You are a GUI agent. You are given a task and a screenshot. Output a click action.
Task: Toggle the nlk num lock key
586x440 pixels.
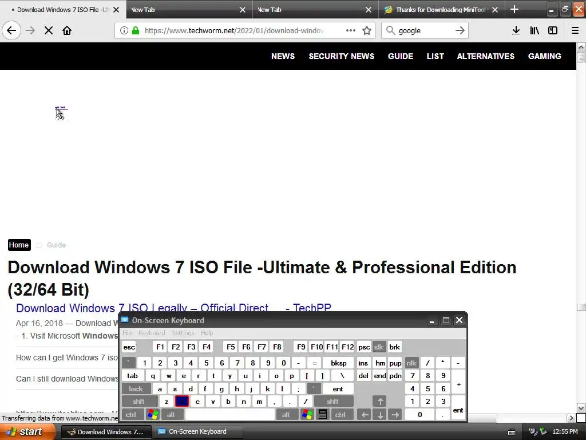point(411,363)
